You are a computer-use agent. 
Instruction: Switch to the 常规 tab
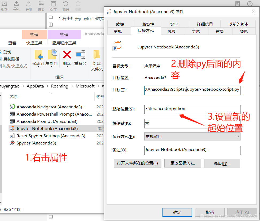(118, 31)
